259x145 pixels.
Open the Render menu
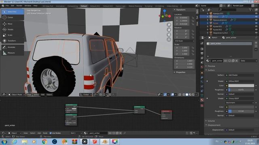(19, 6)
